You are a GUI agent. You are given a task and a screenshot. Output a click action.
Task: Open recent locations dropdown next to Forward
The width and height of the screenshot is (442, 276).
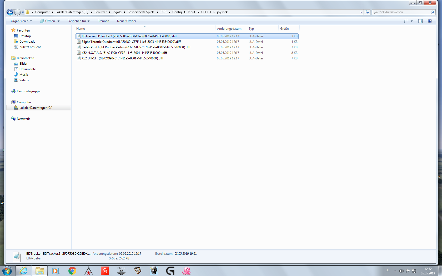tap(23, 12)
